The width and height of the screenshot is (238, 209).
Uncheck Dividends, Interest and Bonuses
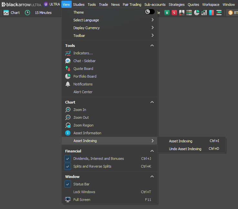pos(68,159)
